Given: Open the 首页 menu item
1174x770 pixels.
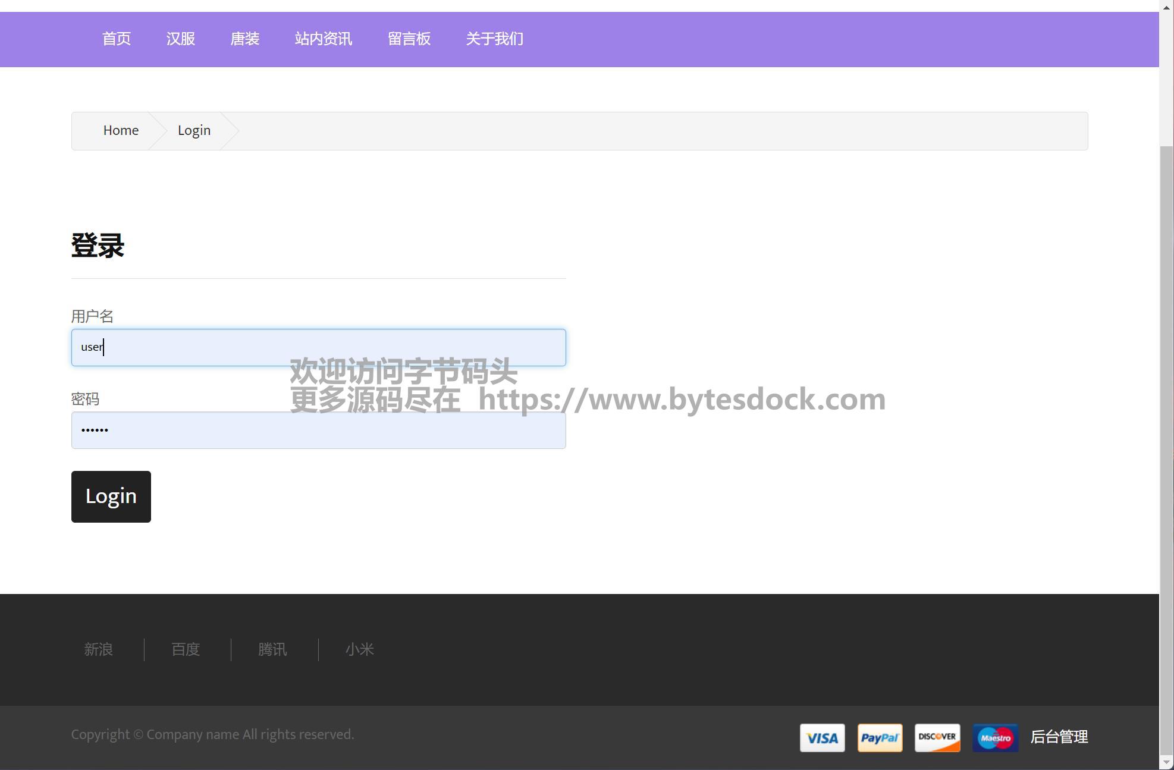Looking at the screenshot, I should pos(117,39).
